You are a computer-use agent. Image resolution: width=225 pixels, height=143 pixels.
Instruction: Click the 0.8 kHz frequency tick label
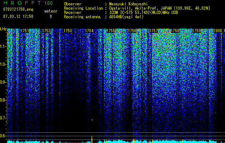click(x=3, y=100)
